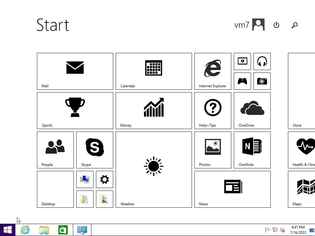Image resolution: width=315 pixels, height=236 pixels.
Task: Open the Sports trophy tile
Action: point(75,111)
